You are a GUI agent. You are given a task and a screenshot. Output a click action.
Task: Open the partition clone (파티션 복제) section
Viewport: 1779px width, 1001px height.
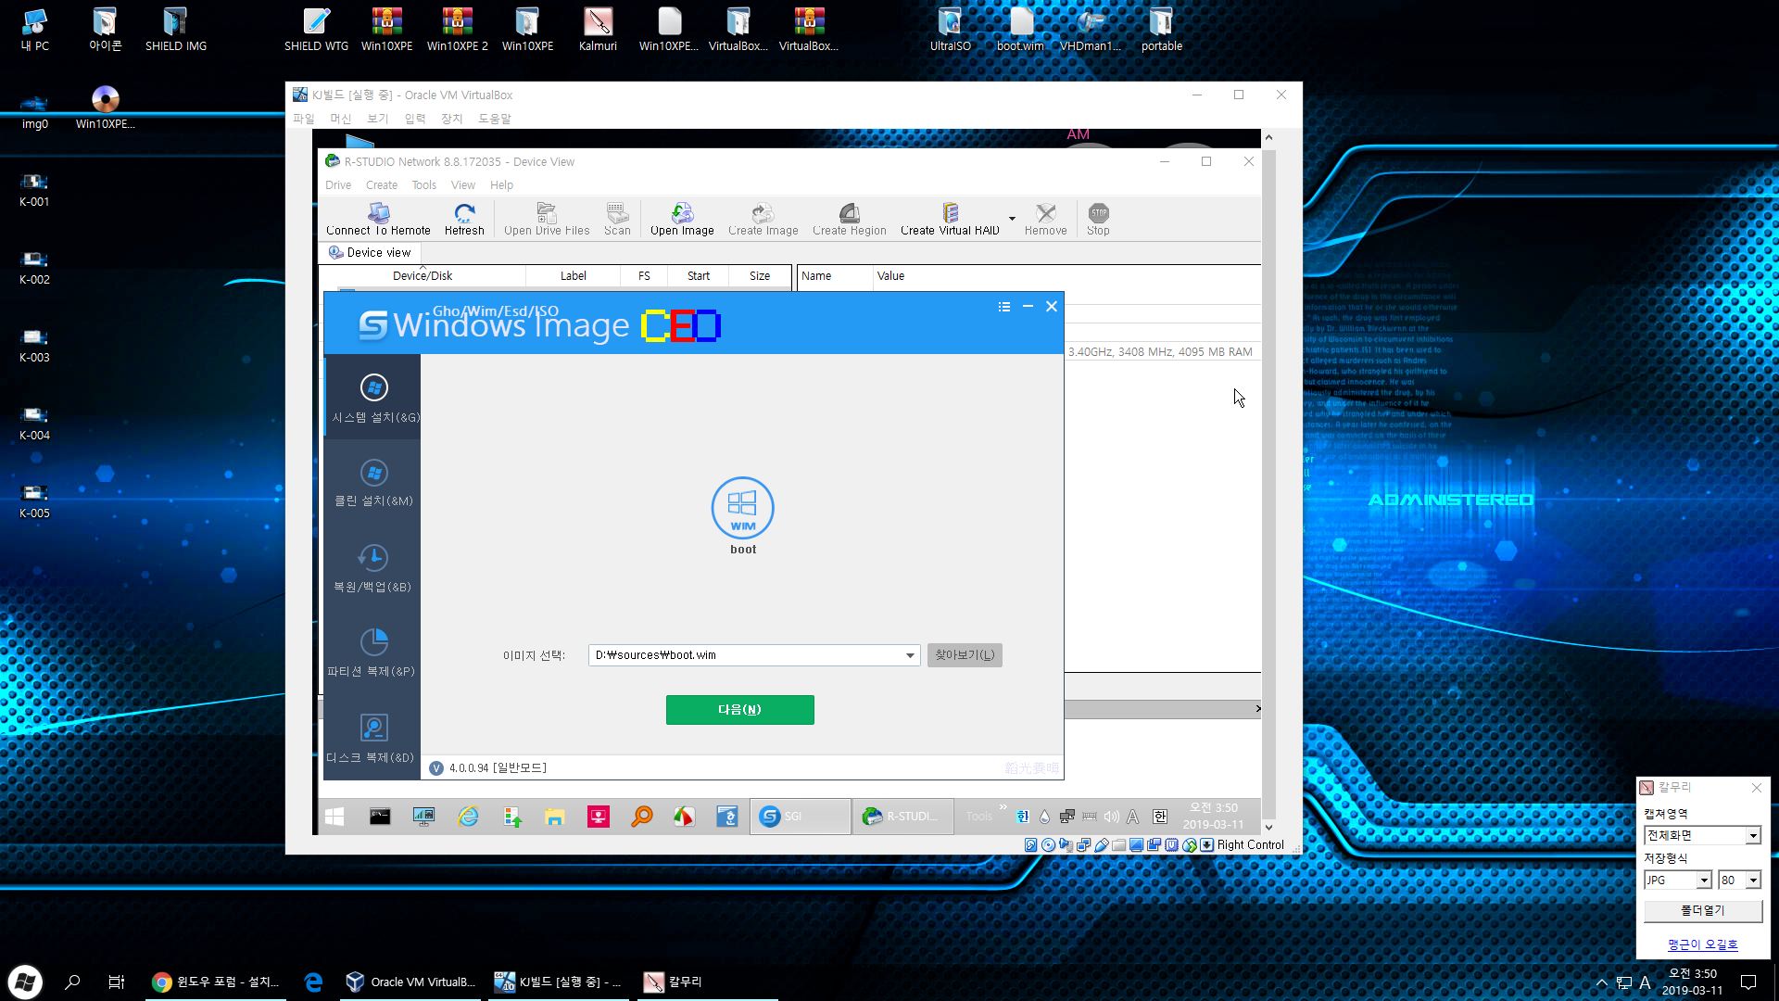pyautogui.click(x=372, y=653)
